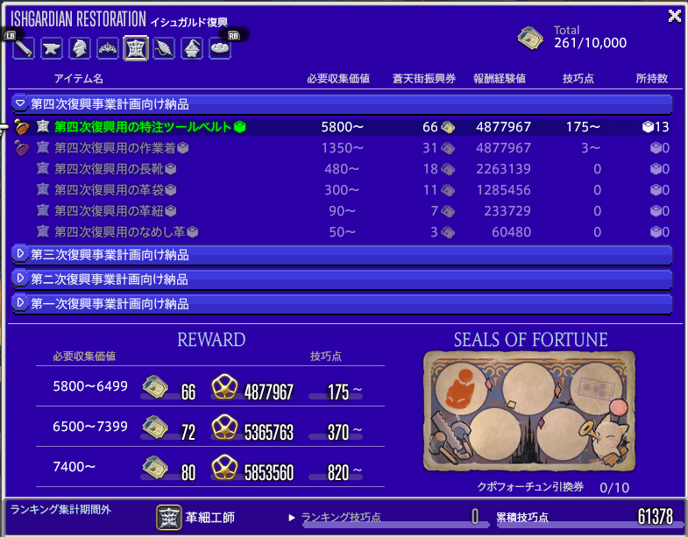688x537 pixels.
Task: Select the Leatherworker hide class icon
Action: point(136,48)
